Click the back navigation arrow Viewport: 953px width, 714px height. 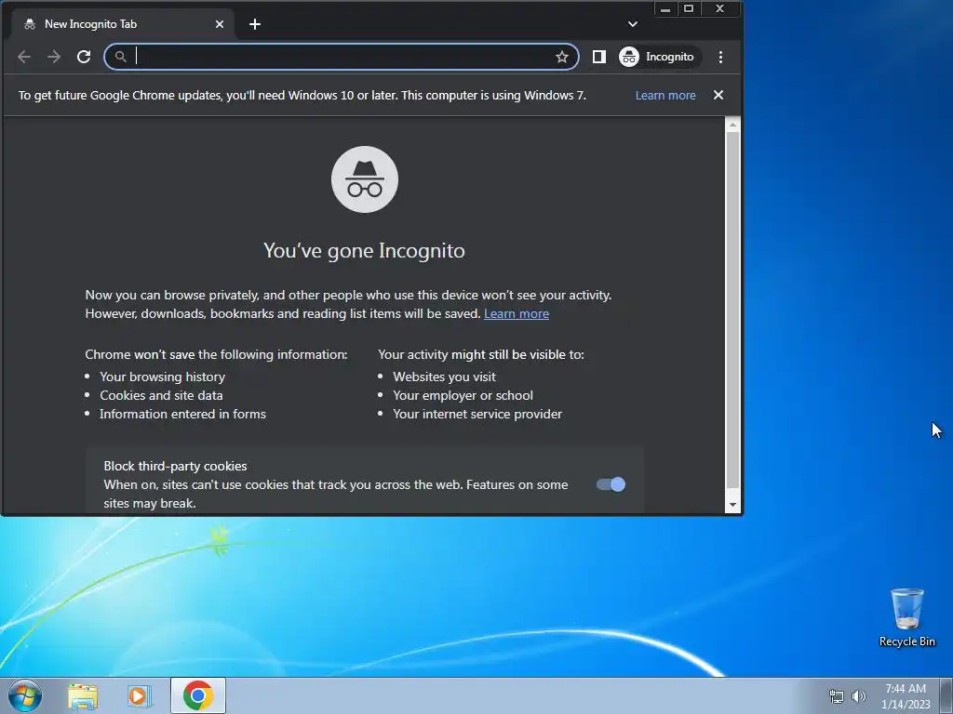coord(24,57)
